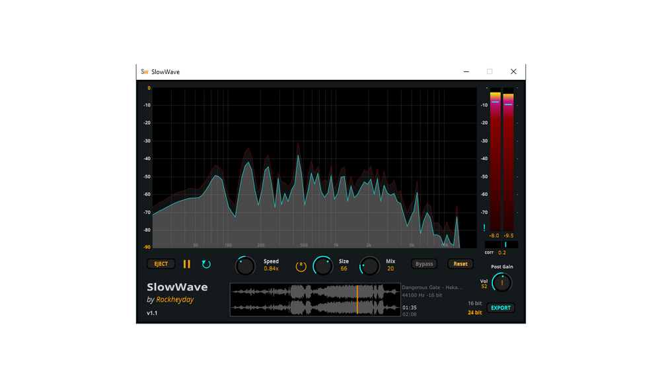Click the orange circular R icon
Image resolution: width=664 pixels, height=373 pixels.
click(301, 266)
